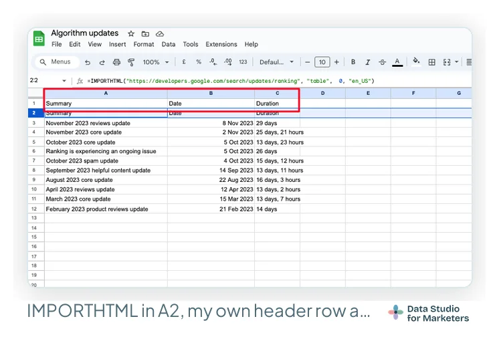Decrease decimal places
The image size is (499, 337).
click(x=213, y=62)
